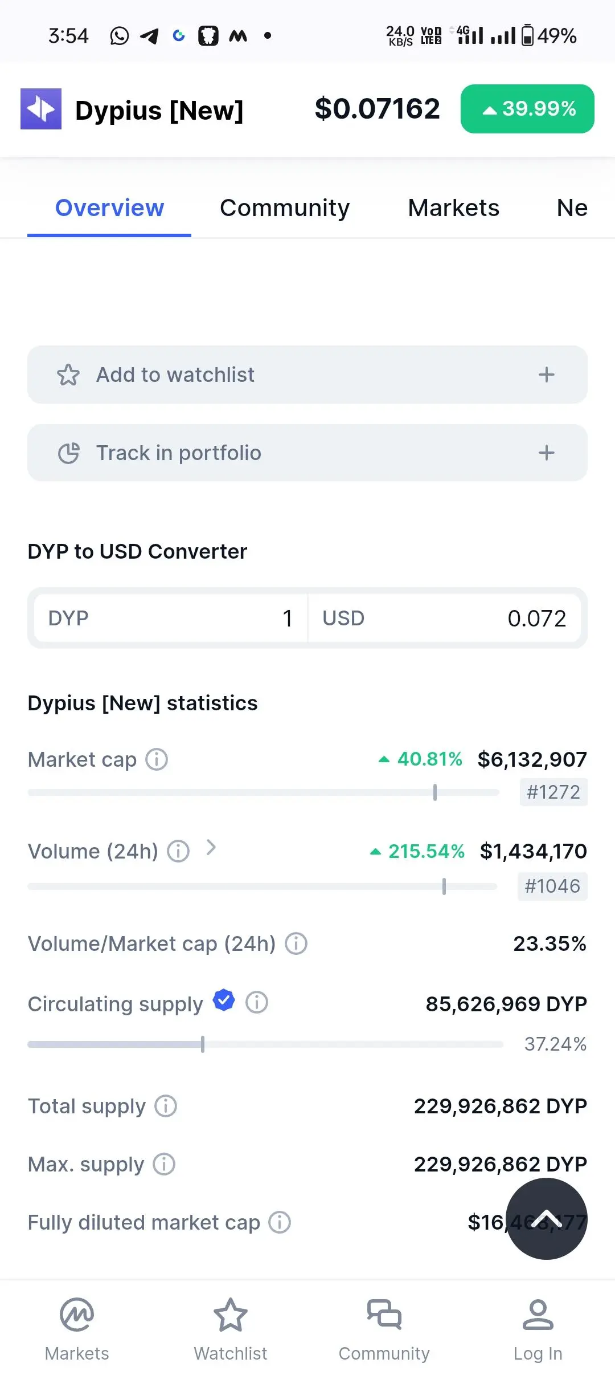Toggle Add to watchlist star

point(68,375)
